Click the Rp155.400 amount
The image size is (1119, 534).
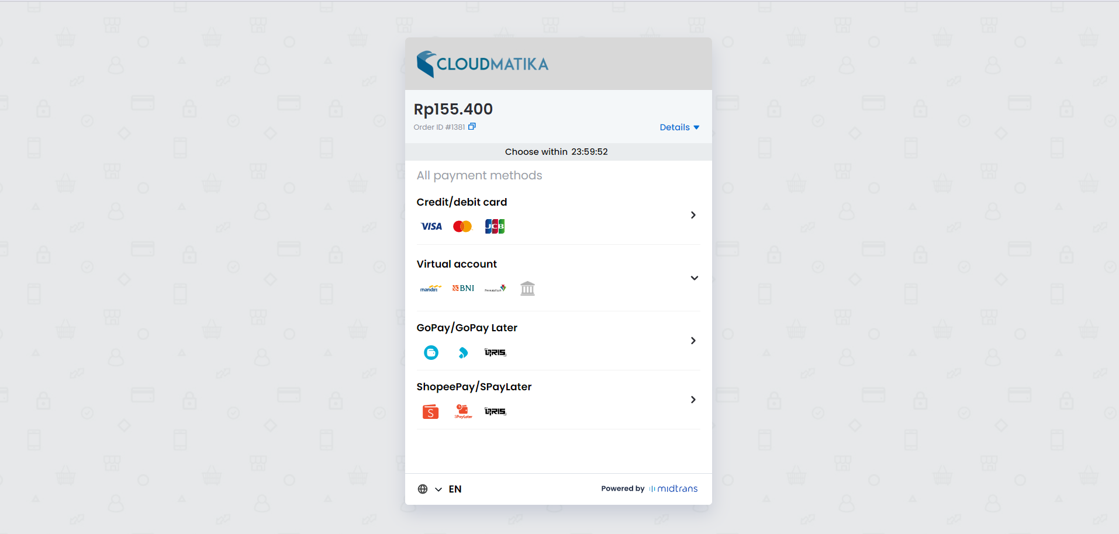click(453, 109)
